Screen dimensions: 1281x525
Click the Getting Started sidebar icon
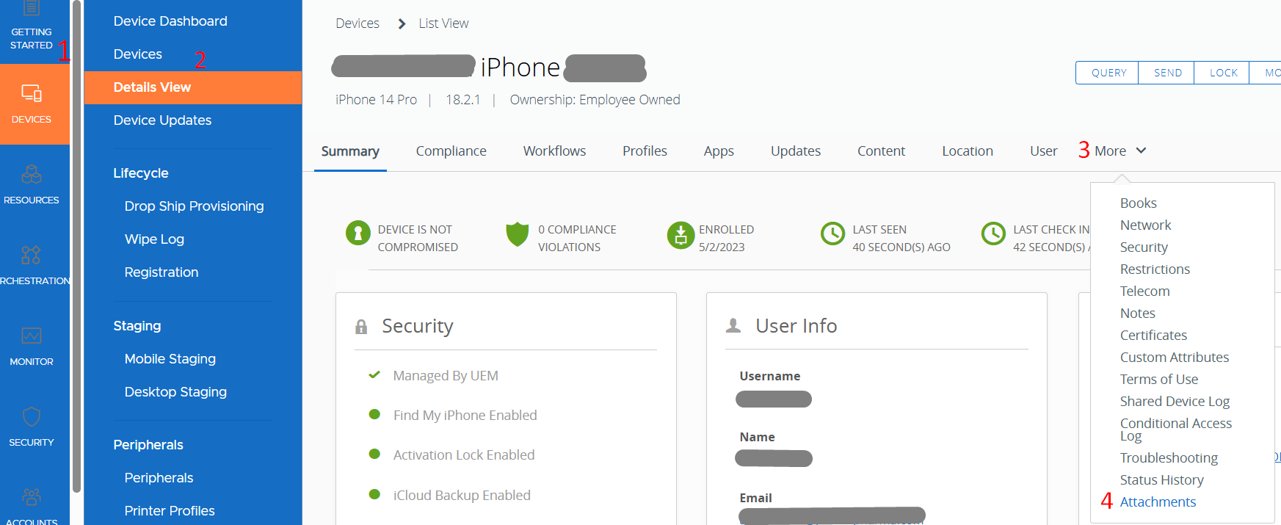(x=32, y=10)
